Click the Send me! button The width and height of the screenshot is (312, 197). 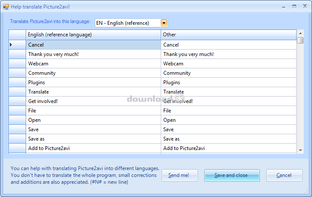[x=180, y=175]
